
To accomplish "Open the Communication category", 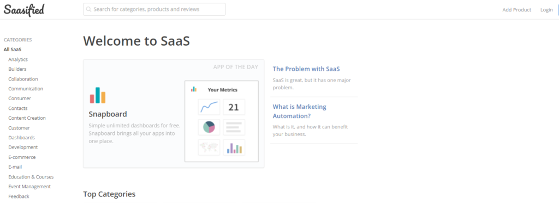I will [26, 89].
